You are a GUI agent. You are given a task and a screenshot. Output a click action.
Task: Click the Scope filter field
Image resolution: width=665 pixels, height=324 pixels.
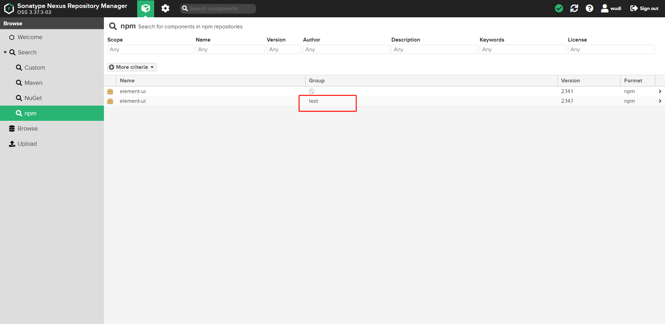(151, 49)
